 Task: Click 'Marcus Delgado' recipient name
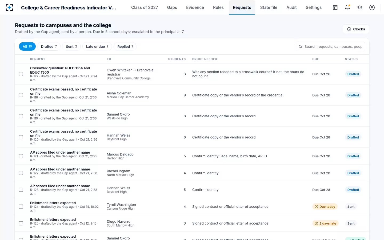point(120,154)
